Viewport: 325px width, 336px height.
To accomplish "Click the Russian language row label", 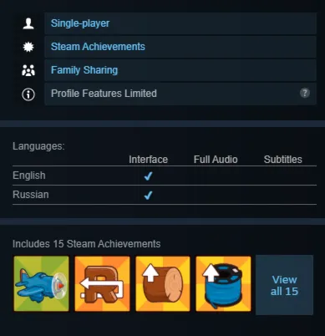I will 31,195.
